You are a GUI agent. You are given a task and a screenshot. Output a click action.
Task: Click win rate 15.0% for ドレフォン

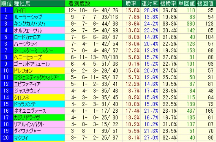[x=133, y=71]
